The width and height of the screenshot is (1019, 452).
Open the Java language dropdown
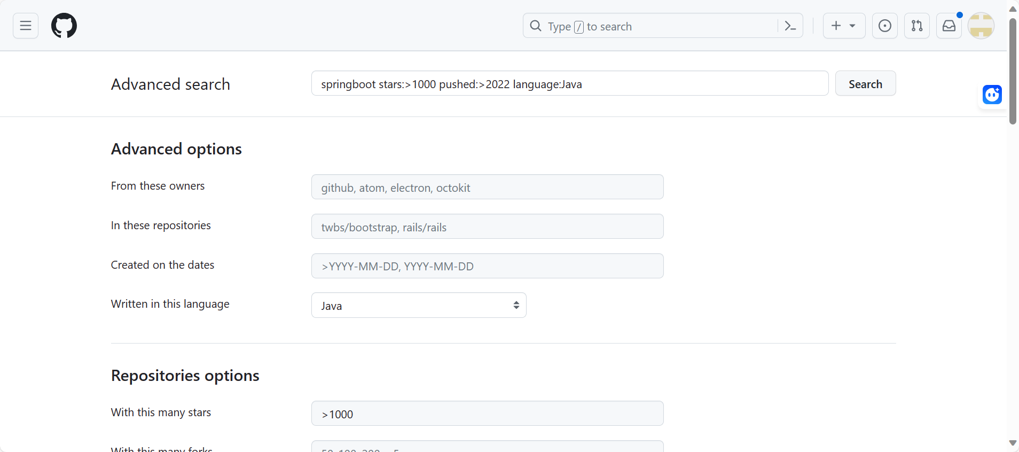click(419, 305)
